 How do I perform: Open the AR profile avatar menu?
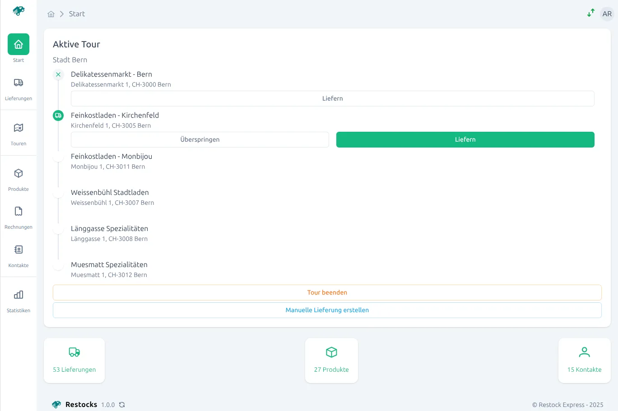click(607, 14)
